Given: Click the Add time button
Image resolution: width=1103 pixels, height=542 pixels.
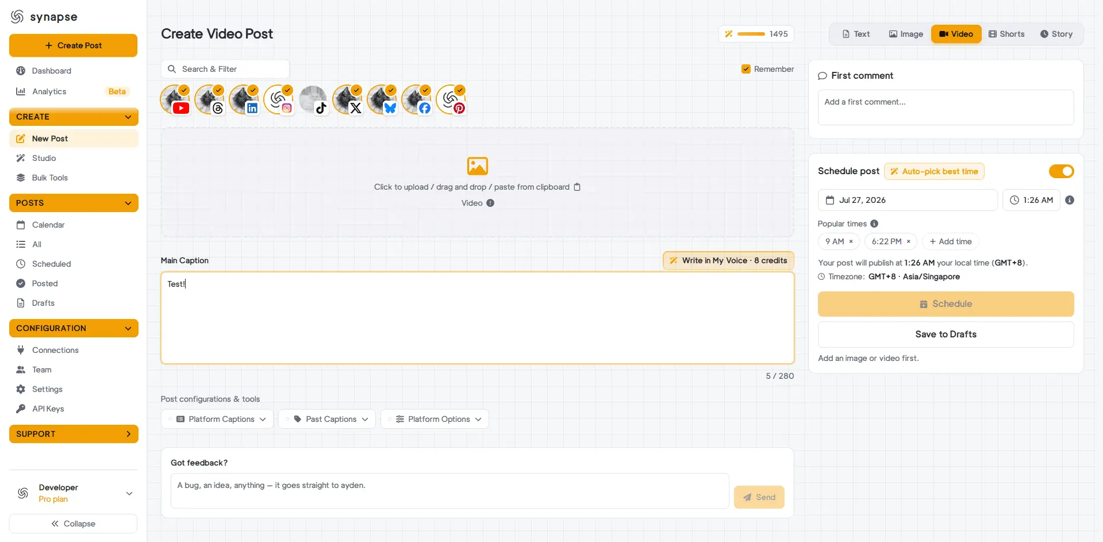Looking at the screenshot, I should [951, 241].
